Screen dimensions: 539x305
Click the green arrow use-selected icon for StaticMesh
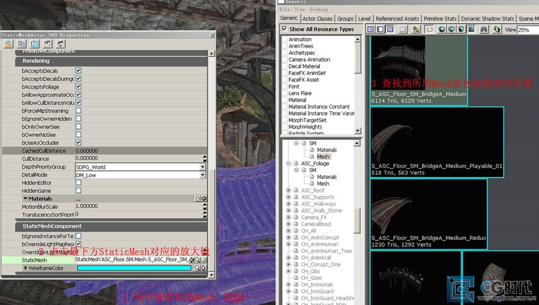coord(192,260)
